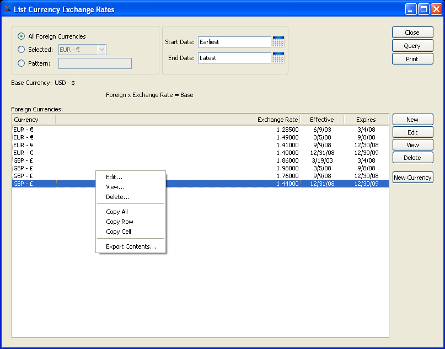Expand the EUR currency dropdown

101,50
